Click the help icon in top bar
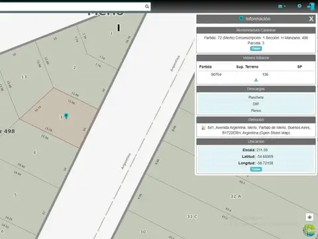Screen dimensions: 318x239 [299, 6]
